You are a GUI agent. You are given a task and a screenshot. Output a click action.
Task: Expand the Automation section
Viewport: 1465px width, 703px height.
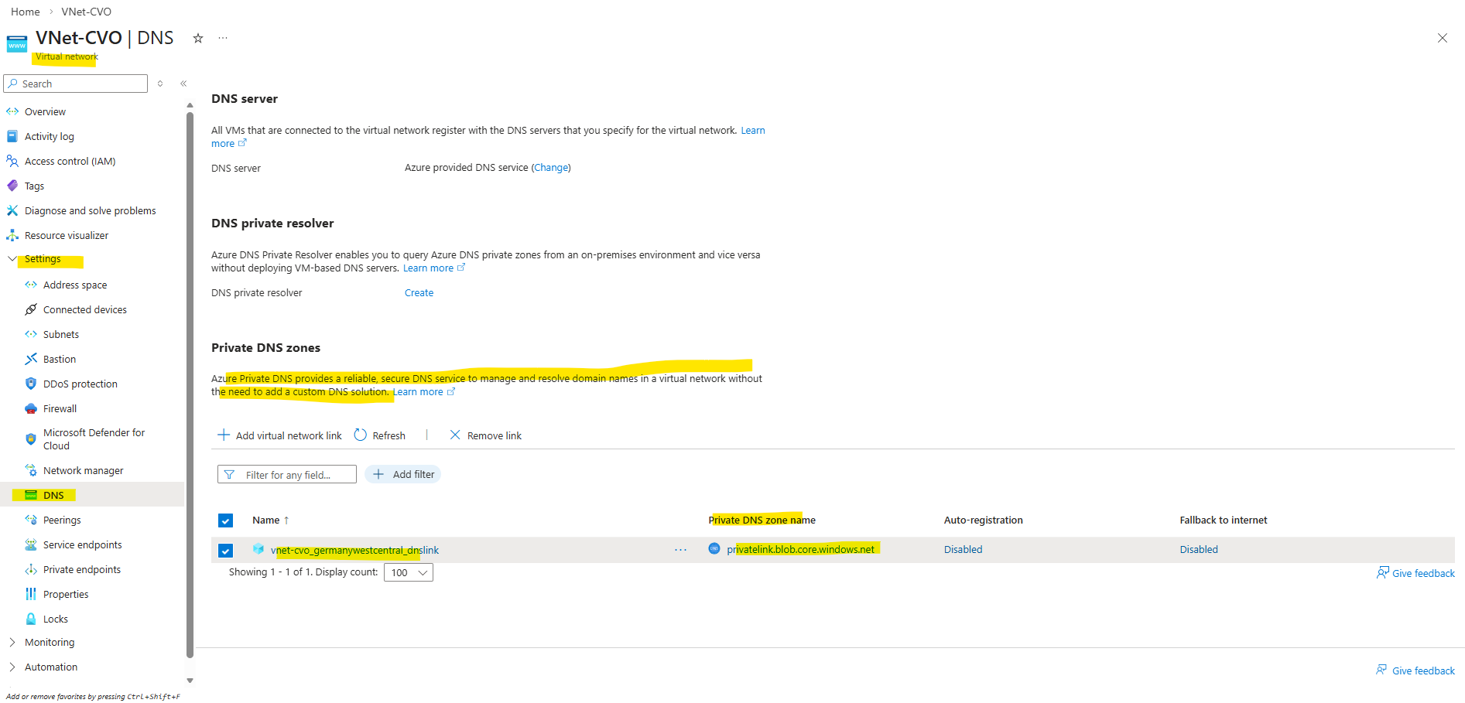[12, 667]
